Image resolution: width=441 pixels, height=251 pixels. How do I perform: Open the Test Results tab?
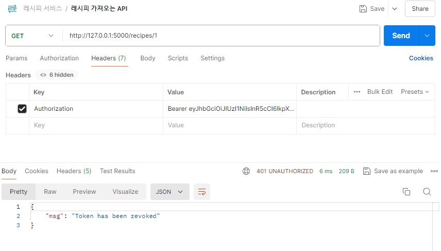pos(117,171)
